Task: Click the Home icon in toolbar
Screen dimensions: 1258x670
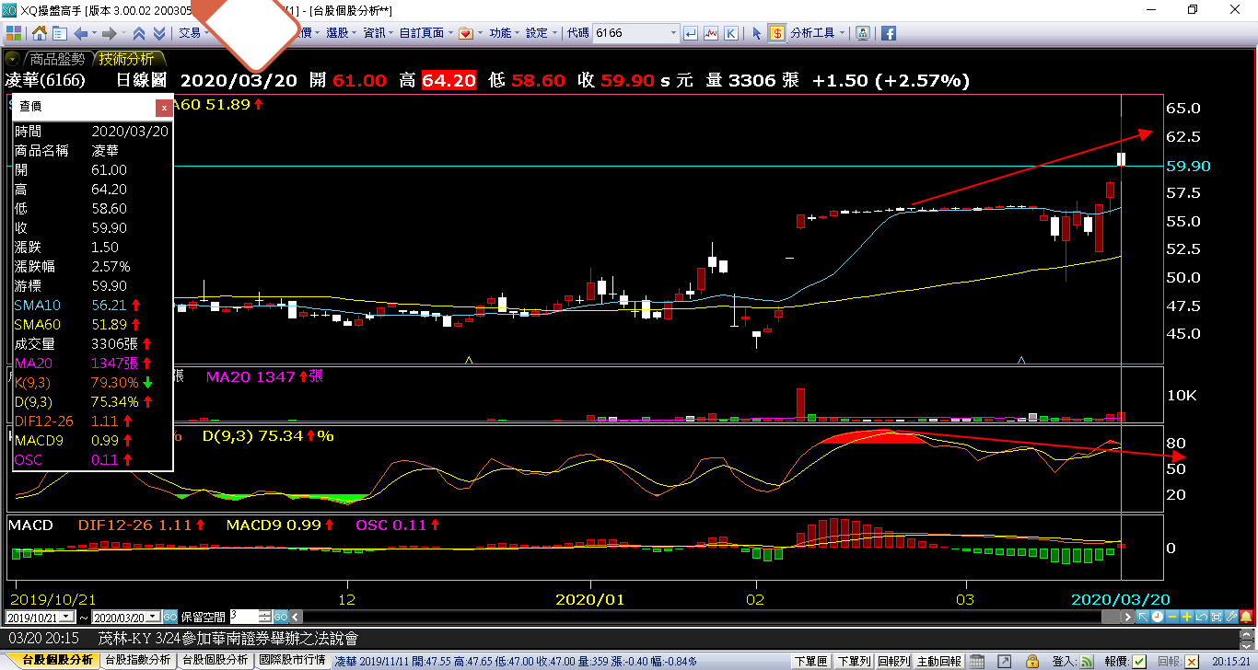Action: click(40, 33)
